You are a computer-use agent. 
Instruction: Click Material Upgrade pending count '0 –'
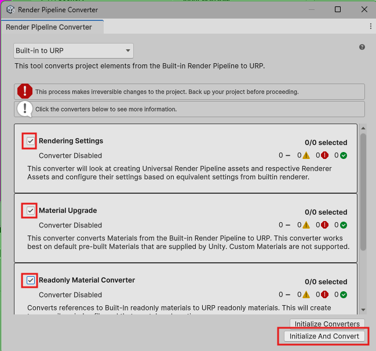click(x=284, y=225)
